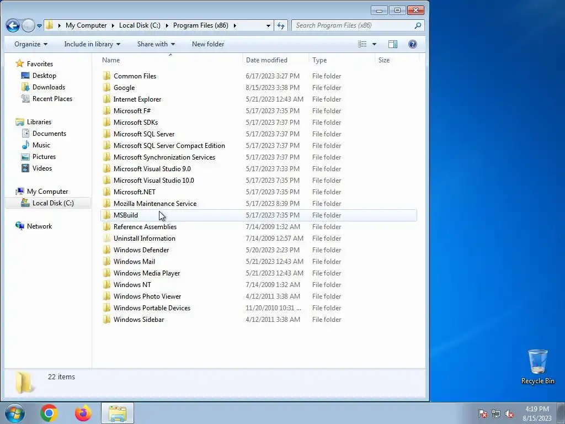Screen dimensions: 565x424
Task: Select the Microsoft.NET folder icon
Action: (106, 192)
